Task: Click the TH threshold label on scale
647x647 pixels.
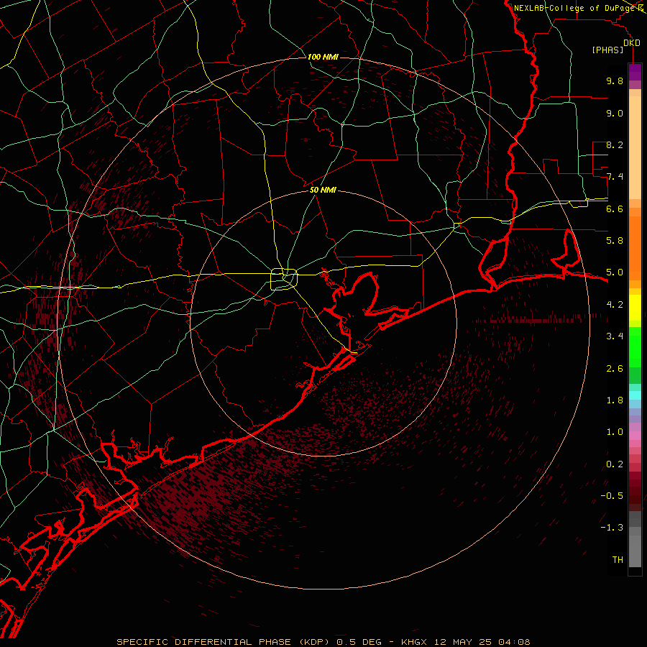Action: pyautogui.click(x=618, y=560)
